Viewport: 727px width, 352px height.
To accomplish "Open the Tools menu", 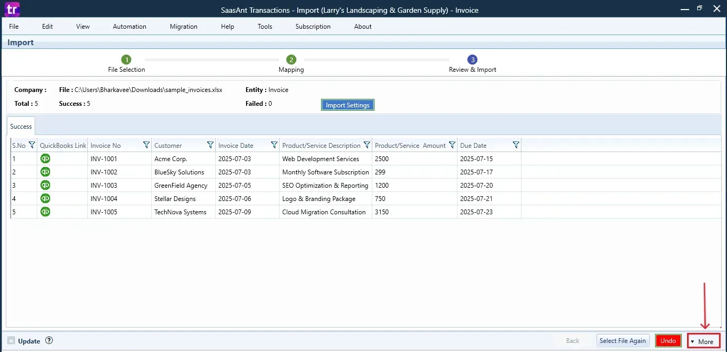I will pos(265,27).
